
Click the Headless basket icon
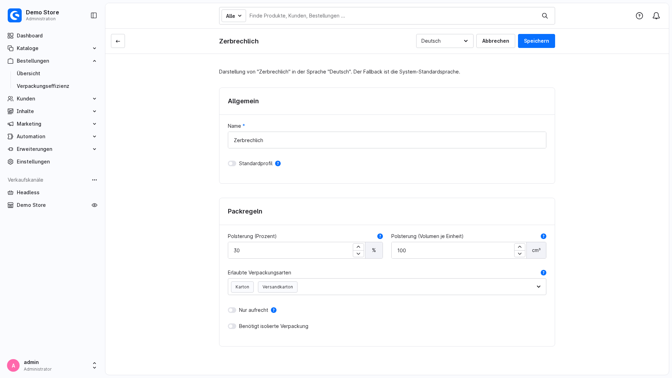coord(10,192)
